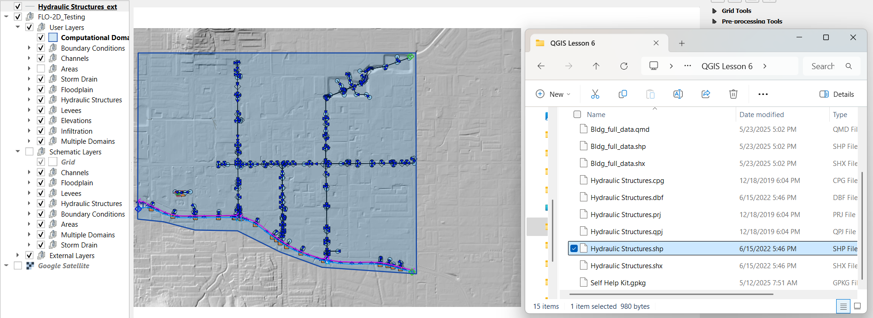This screenshot has width=873, height=318.
Task: Enable the Areas layer under User Layers
Action: point(41,69)
